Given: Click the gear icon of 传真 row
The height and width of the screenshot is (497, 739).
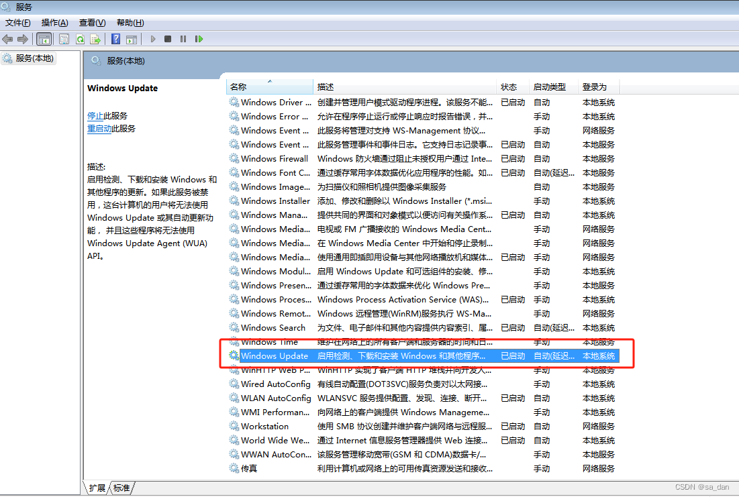Looking at the screenshot, I should pos(234,468).
